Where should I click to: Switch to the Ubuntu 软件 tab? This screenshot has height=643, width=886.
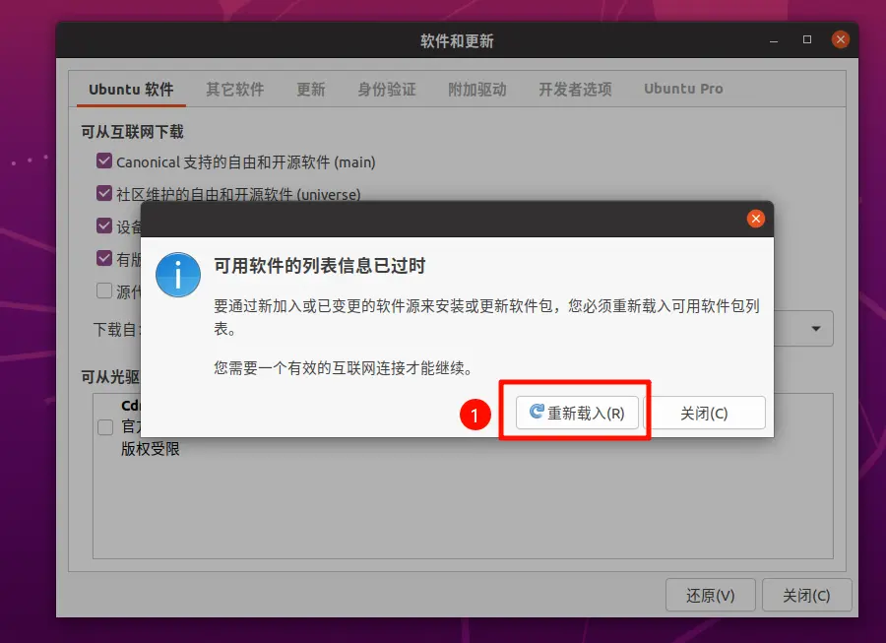(131, 90)
